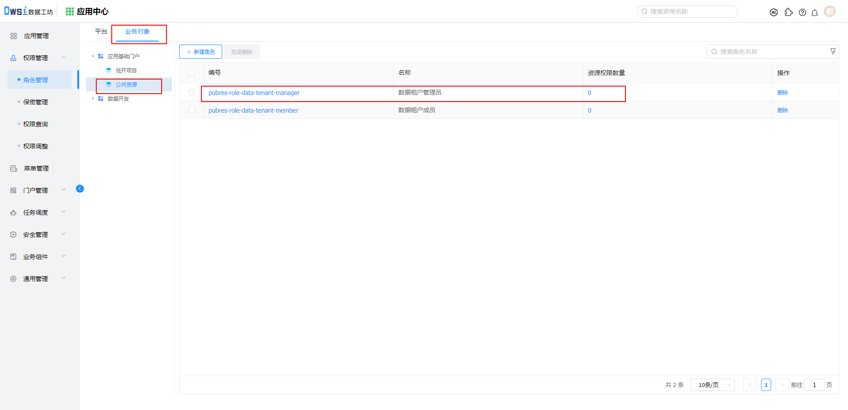Open the notification bell
Screen dimensions: 848x410
pos(814,12)
